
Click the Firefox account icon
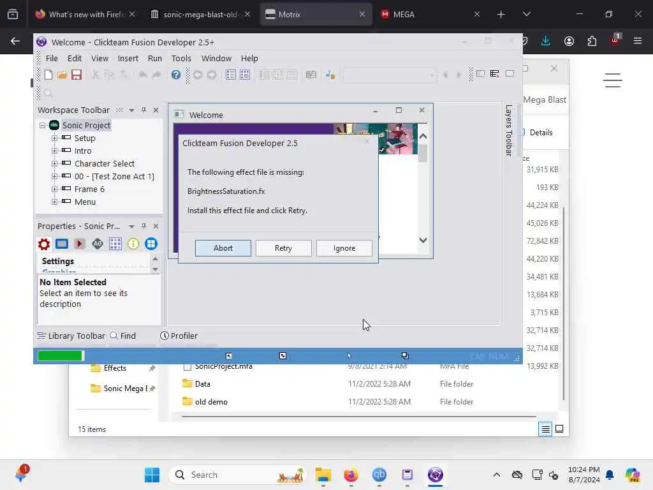[x=569, y=41]
